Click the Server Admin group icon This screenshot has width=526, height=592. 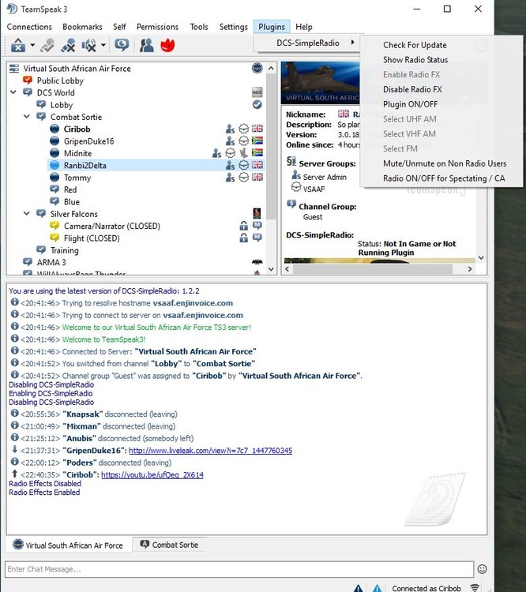coord(296,175)
